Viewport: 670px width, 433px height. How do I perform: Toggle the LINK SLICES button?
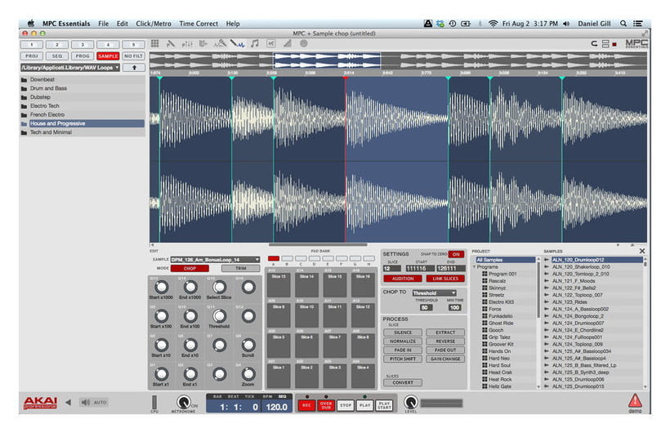445,279
